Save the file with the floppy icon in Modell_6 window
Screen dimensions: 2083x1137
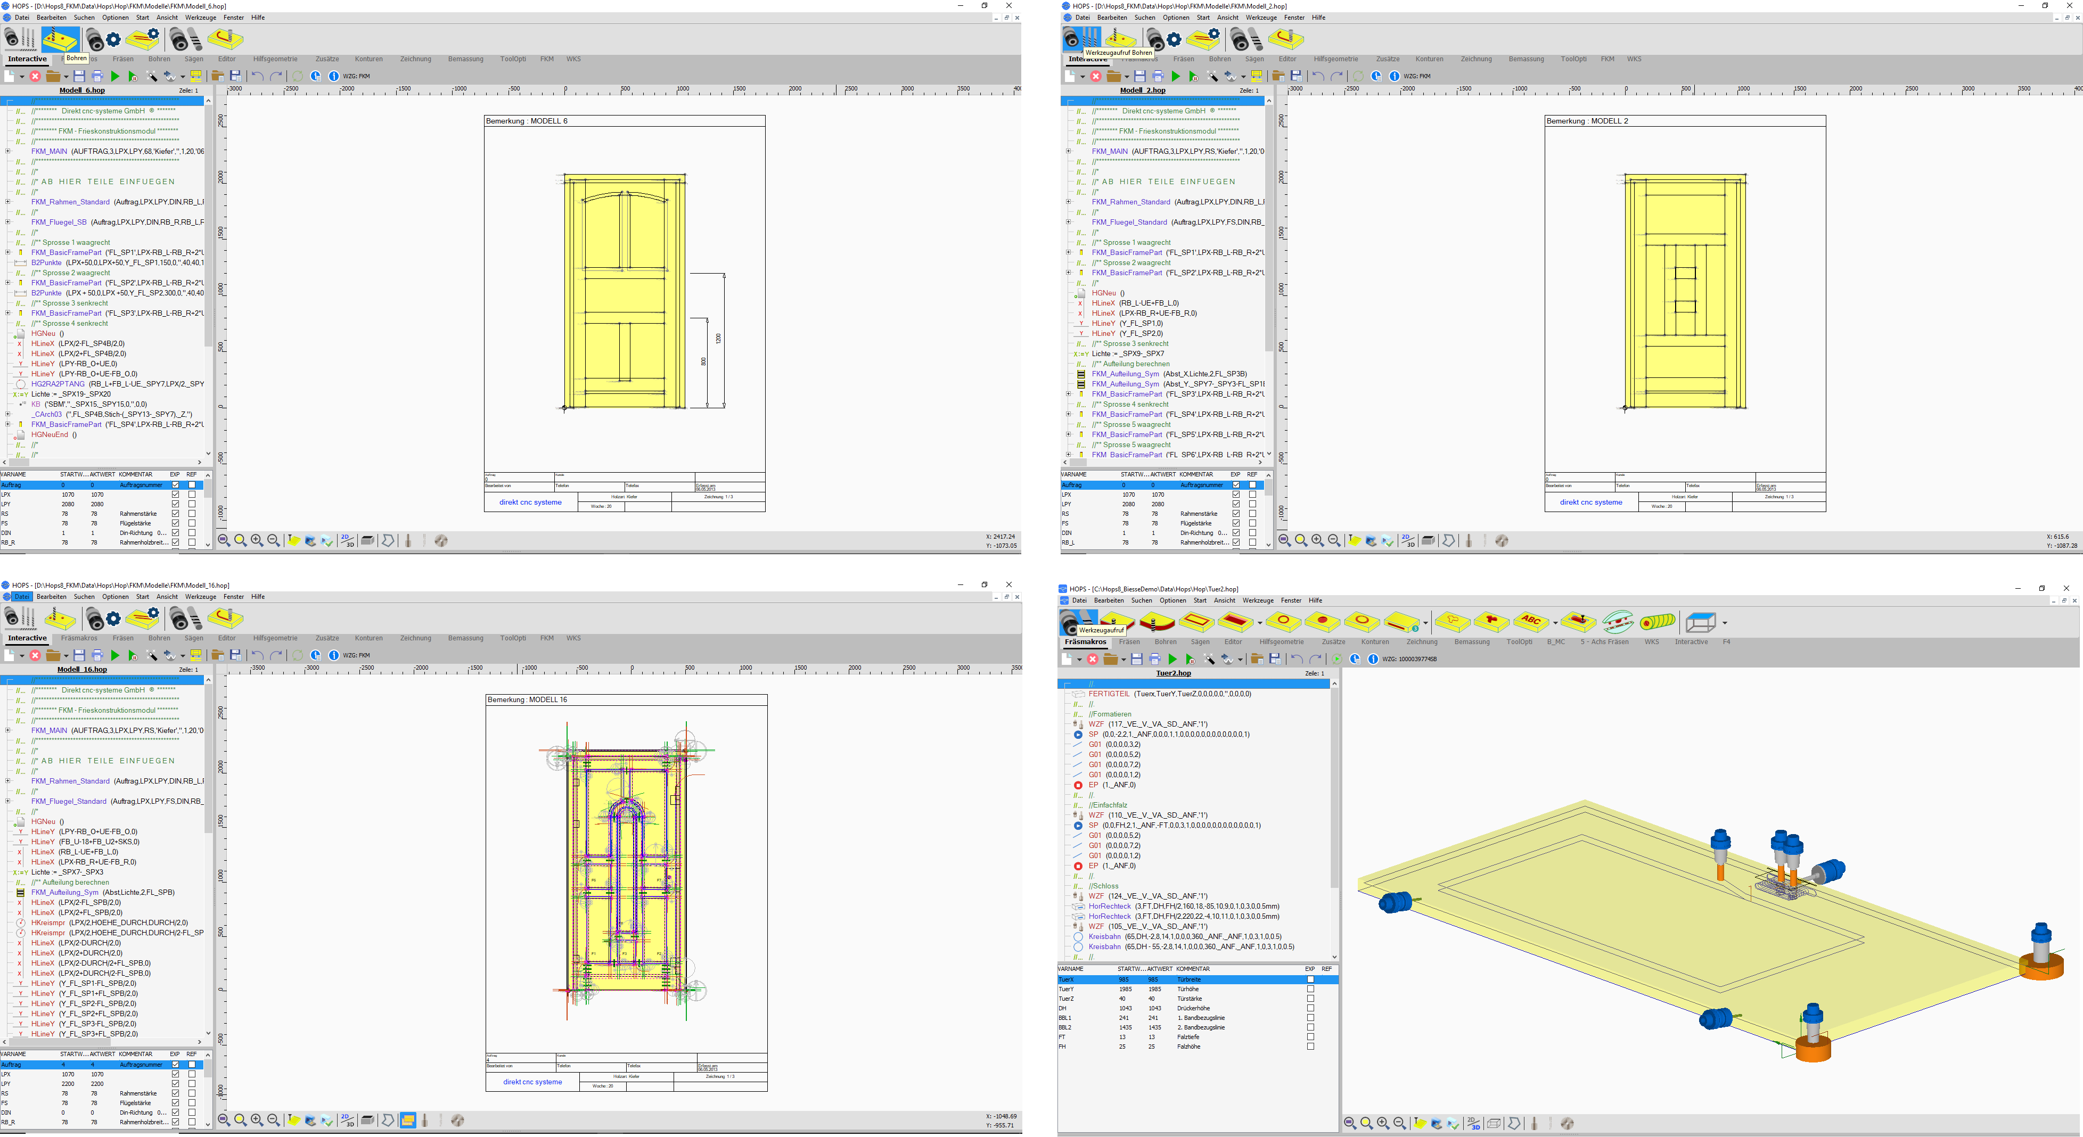point(79,76)
